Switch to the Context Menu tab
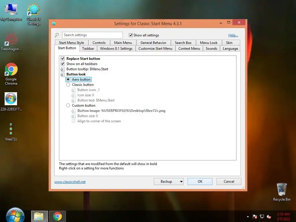 (x=189, y=49)
